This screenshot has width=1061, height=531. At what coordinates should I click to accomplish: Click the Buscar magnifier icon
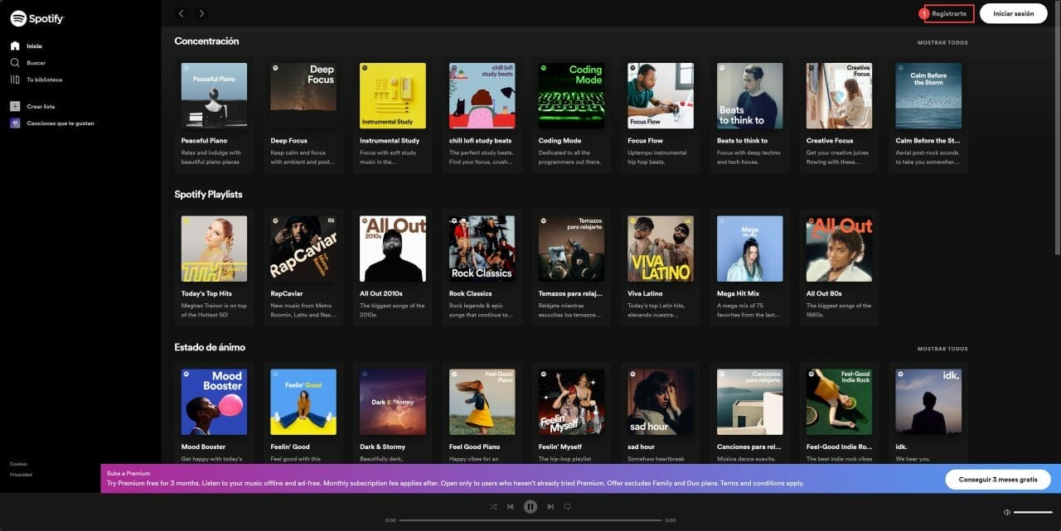[x=15, y=63]
